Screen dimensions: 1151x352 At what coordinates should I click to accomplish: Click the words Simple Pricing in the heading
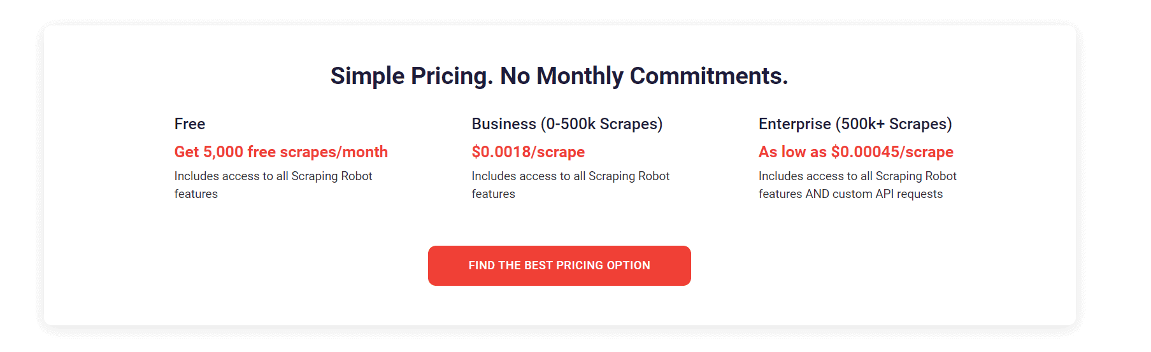pos(412,76)
